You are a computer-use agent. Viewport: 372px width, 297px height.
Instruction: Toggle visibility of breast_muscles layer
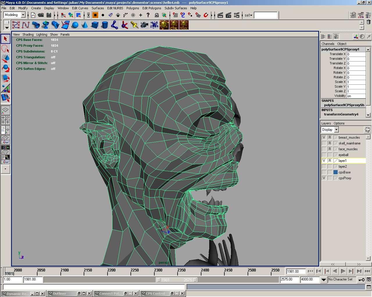324,137
